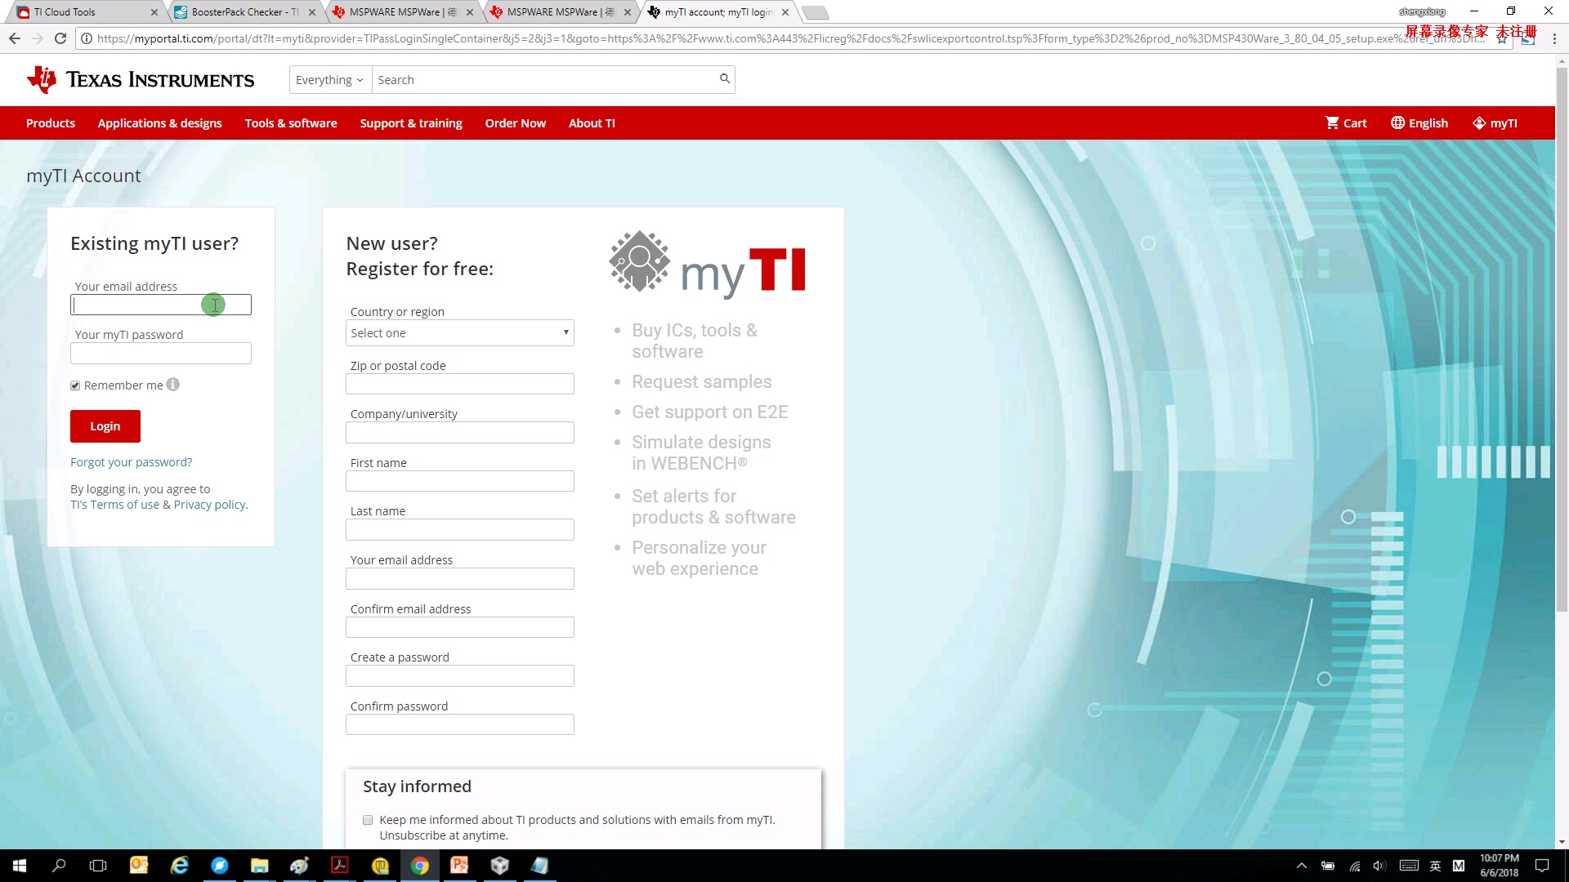The height and width of the screenshot is (882, 1569).
Task: Click the volume icon in system tray
Action: pos(1379,866)
